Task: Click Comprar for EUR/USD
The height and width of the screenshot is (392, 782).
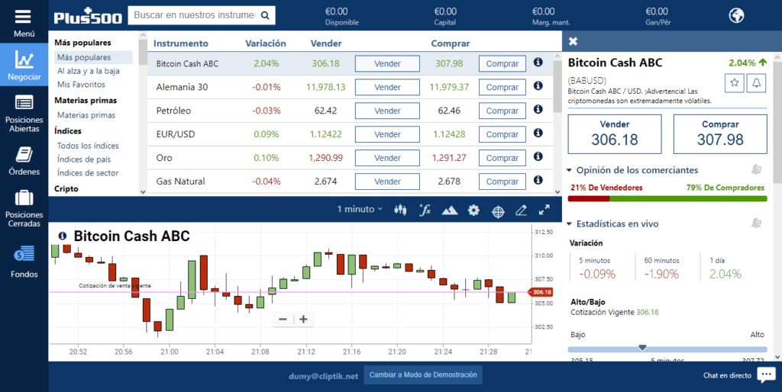Action: (502, 134)
